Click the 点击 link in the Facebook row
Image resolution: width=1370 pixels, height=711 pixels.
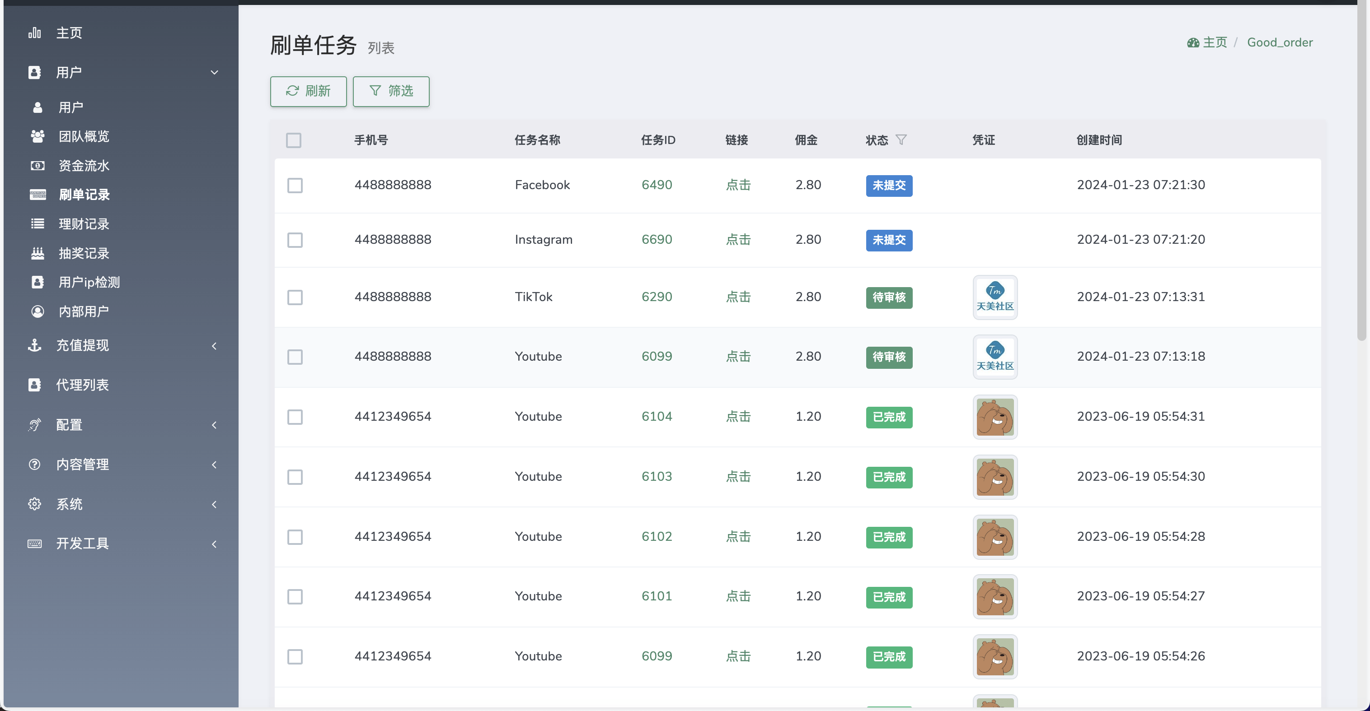pyautogui.click(x=738, y=185)
